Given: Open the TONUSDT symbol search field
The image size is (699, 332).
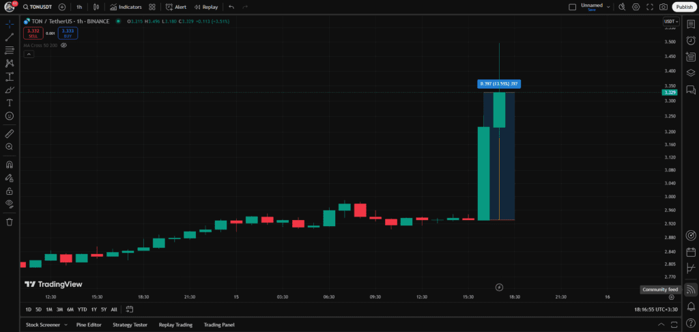Looking at the screenshot, I should click(38, 7).
